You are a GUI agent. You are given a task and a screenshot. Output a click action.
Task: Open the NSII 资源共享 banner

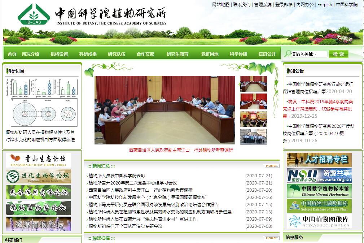coord(319,176)
